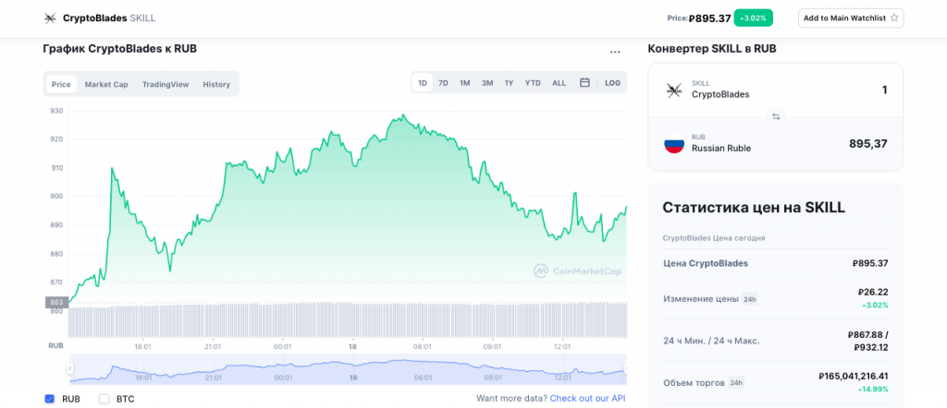Screen dimensions: 947x408
Task: Click the CryptoBlades crossed-swords logo in header
Action: pos(50,18)
